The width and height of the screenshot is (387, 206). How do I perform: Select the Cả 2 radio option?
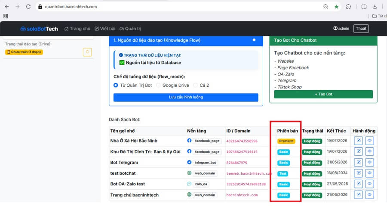(196, 85)
